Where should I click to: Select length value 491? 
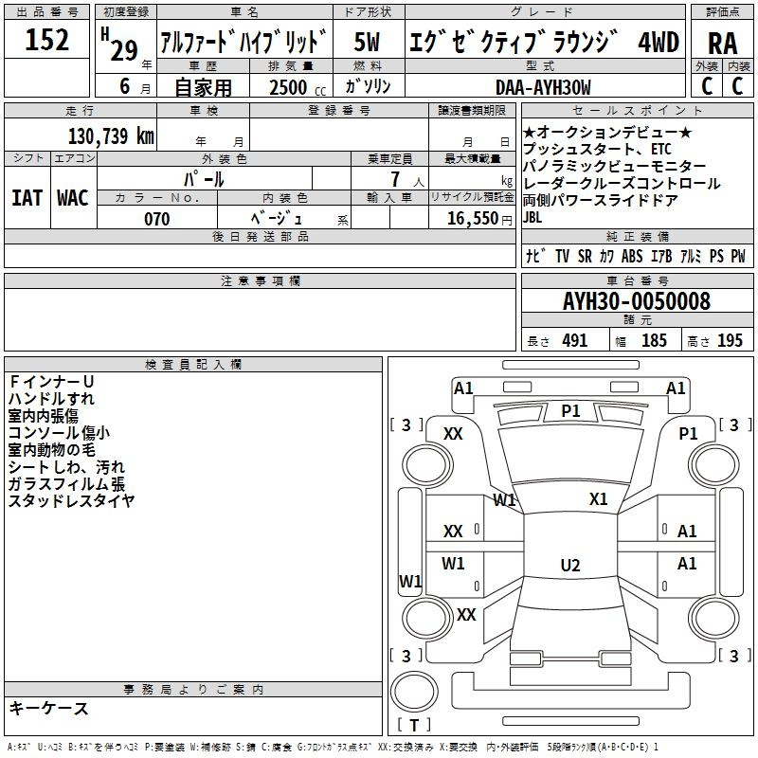tap(575, 341)
